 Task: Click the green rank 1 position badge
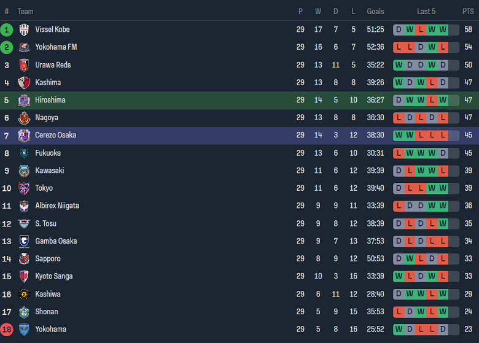7,29
